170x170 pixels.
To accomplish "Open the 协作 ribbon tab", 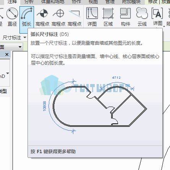I will [x=76, y=2].
